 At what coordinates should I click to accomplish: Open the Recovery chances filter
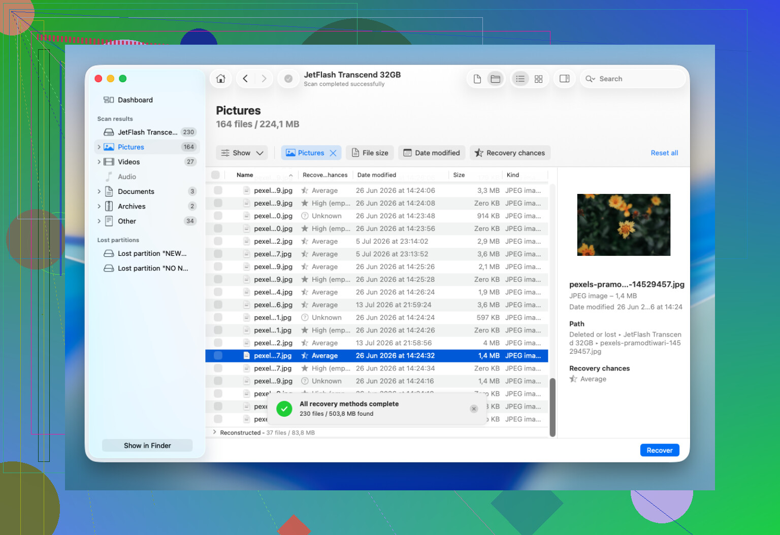pos(510,153)
